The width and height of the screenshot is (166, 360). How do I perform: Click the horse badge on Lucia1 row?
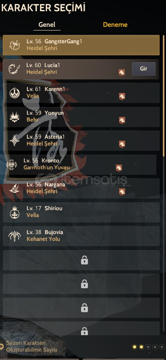pyautogui.click(x=121, y=73)
